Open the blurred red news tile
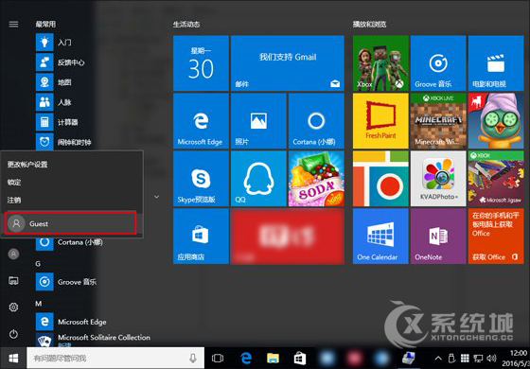Image resolution: width=530 pixels, height=369 pixels. (x=288, y=237)
